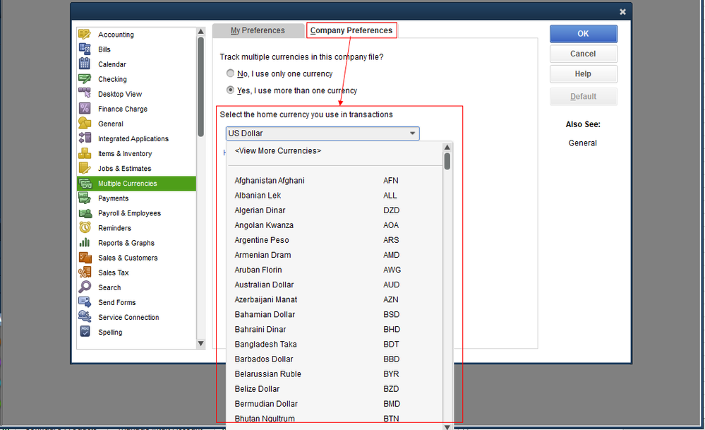Follow the Also See General link
This screenshot has width=705, height=430.
point(583,143)
